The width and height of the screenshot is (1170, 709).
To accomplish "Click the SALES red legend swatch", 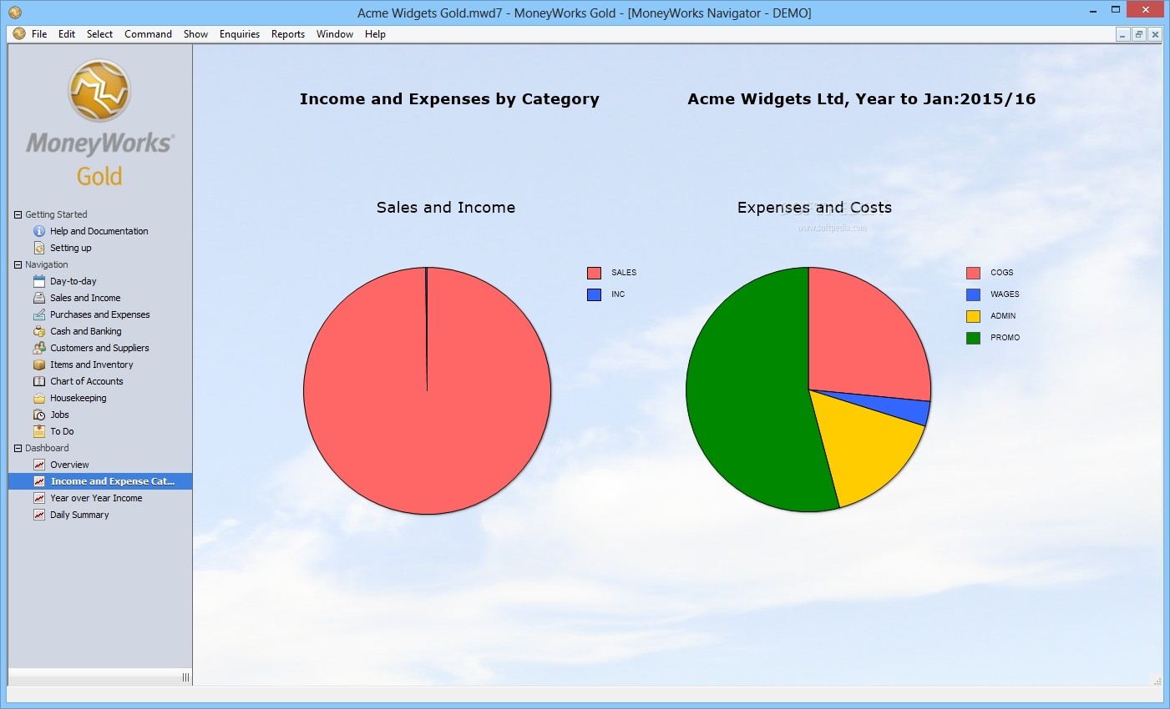I will (x=594, y=273).
